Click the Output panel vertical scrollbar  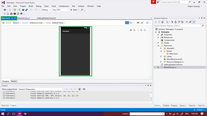point(151,96)
